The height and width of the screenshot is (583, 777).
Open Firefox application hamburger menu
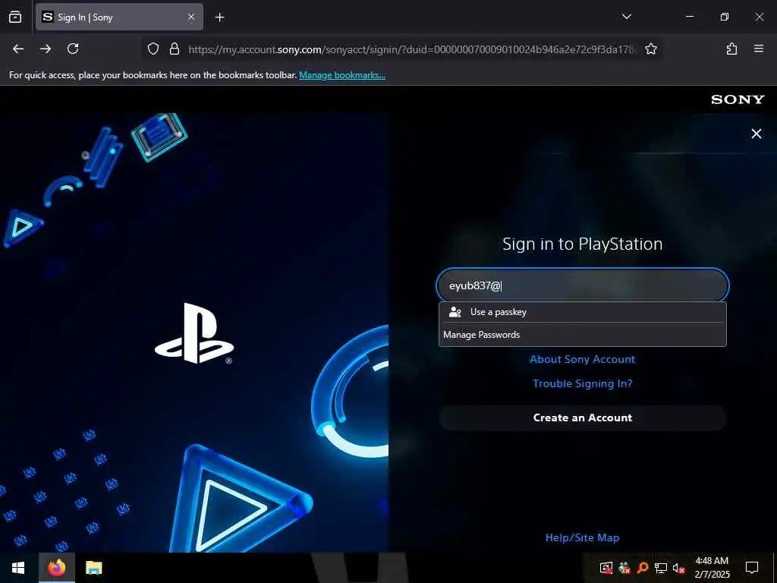point(759,49)
